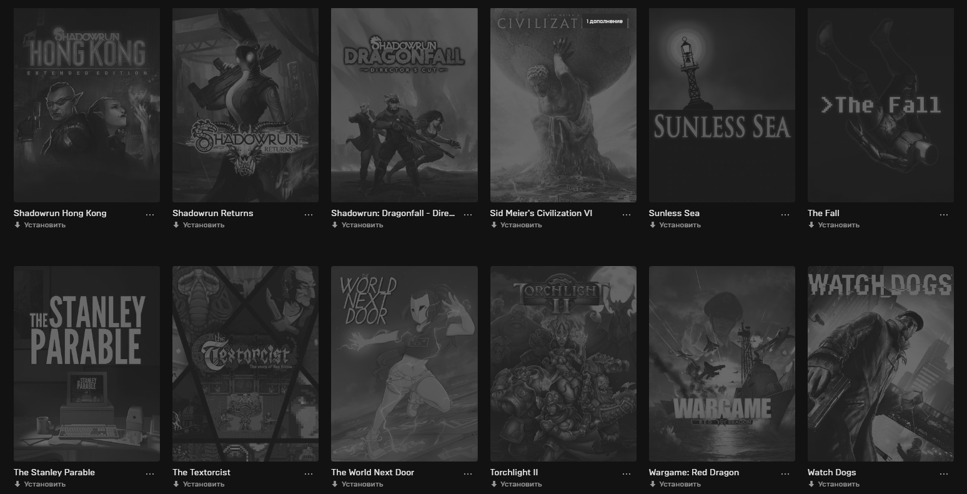967x494 pixels.
Task: Click Установить under The Fall
Action: [834, 225]
